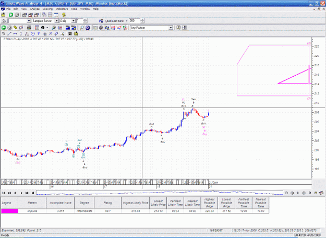Jump to last bar playback button

tap(33, 193)
